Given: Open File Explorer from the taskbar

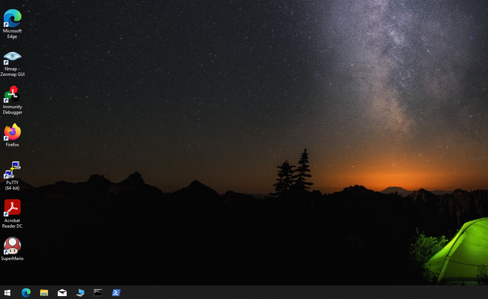Looking at the screenshot, I should [44, 293].
